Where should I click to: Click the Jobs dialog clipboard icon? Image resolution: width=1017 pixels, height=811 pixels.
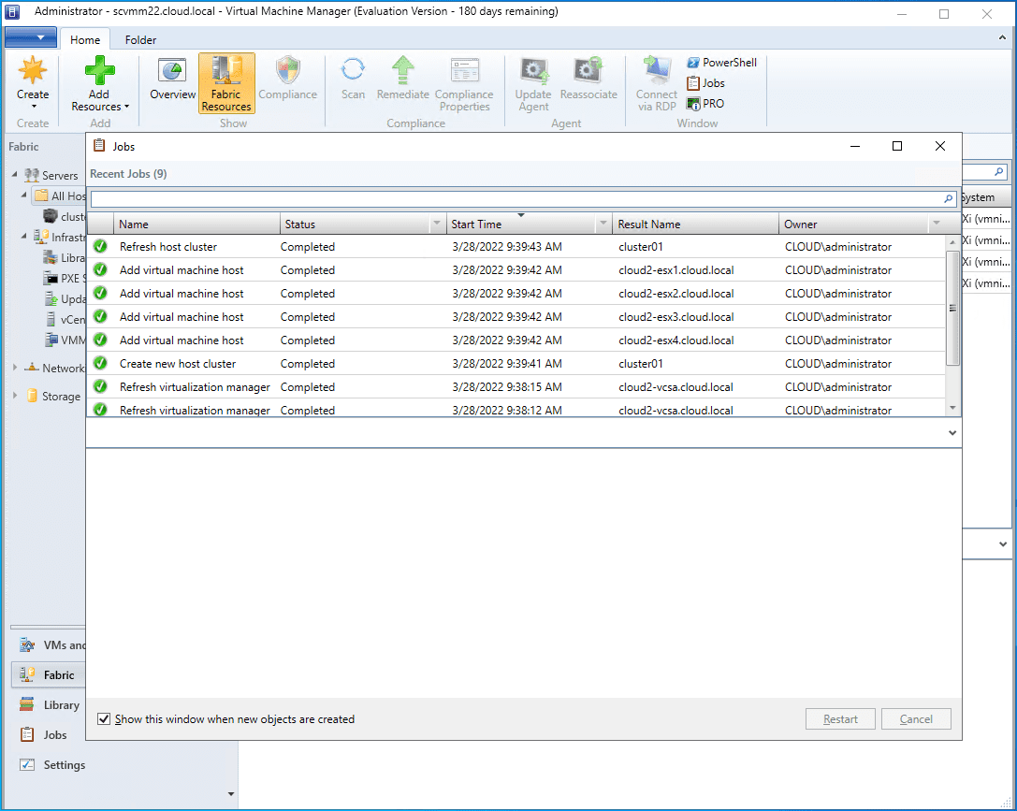99,145
